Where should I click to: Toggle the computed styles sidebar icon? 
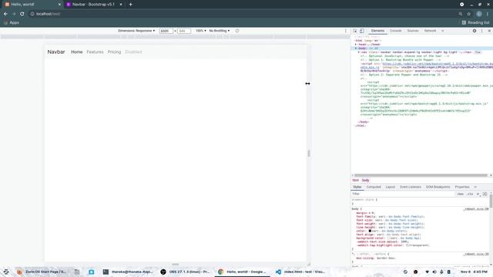pos(485,194)
